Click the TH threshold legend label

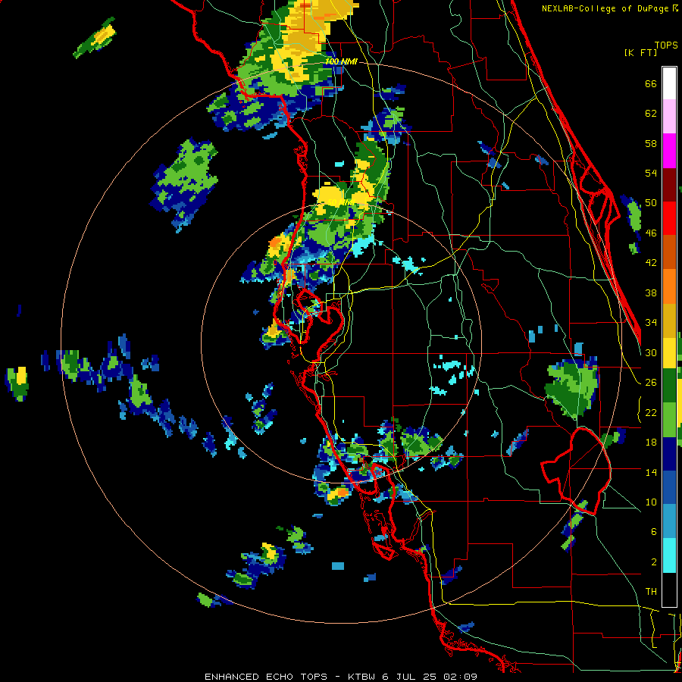pyautogui.click(x=651, y=592)
